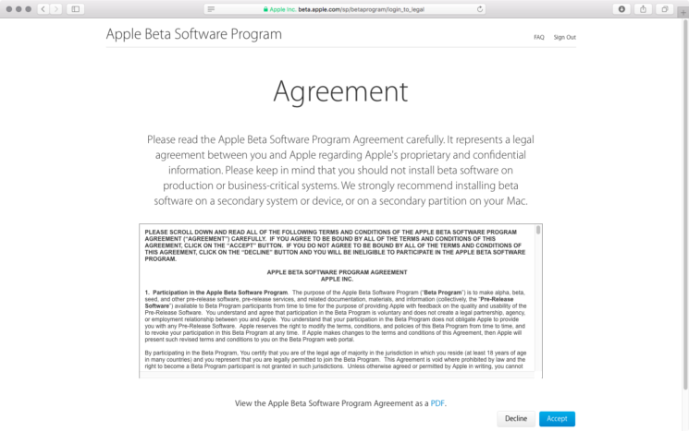Open the agreement PDF link

point(437,403)
